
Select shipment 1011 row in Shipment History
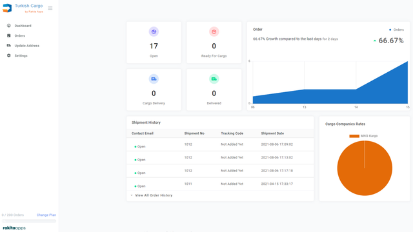pyautogui.click(x=220, y=184)
